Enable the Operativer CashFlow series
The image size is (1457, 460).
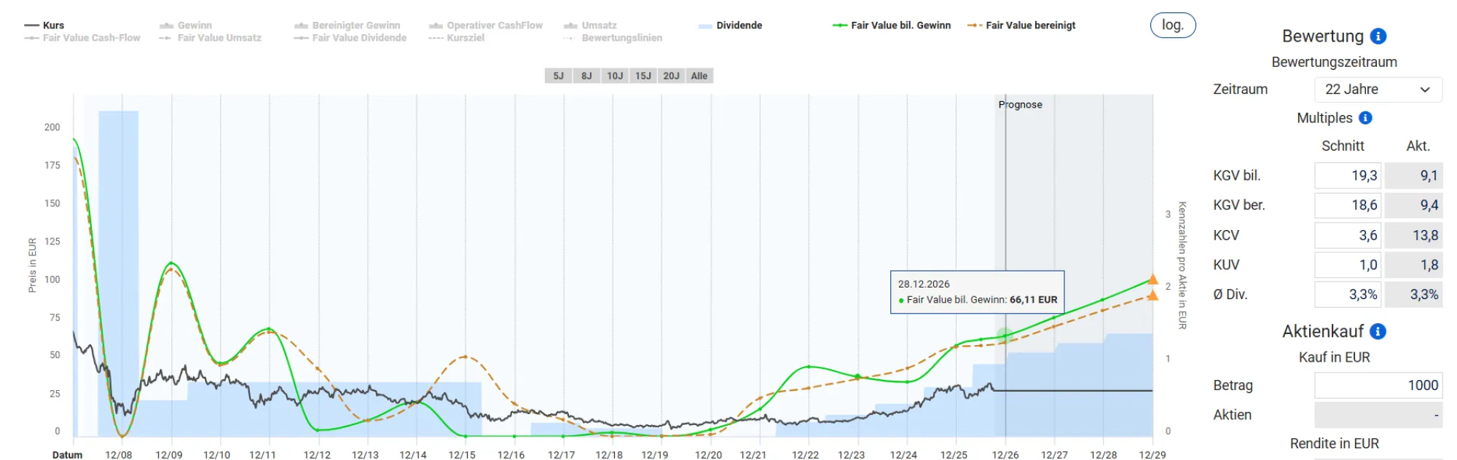(x=486, y=25)
